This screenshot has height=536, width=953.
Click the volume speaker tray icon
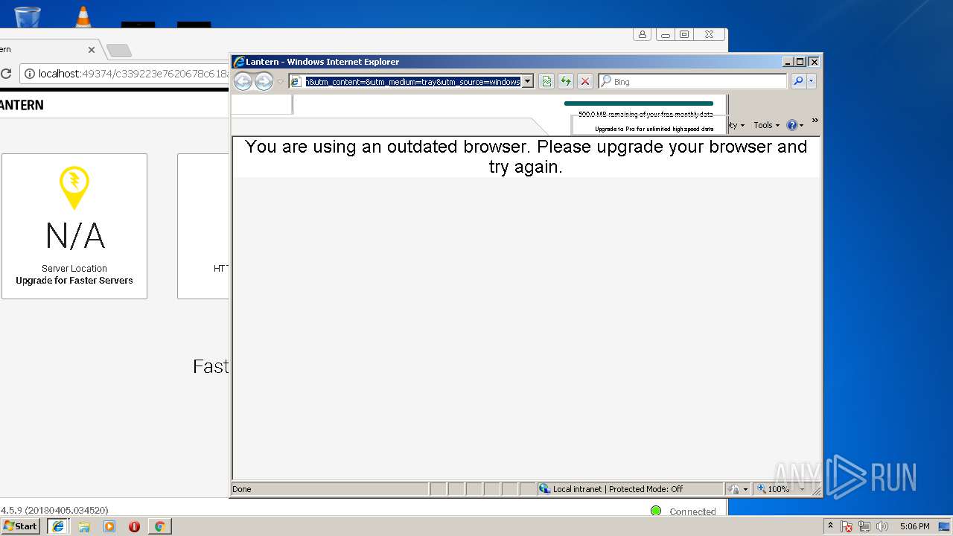click(882, 526)
